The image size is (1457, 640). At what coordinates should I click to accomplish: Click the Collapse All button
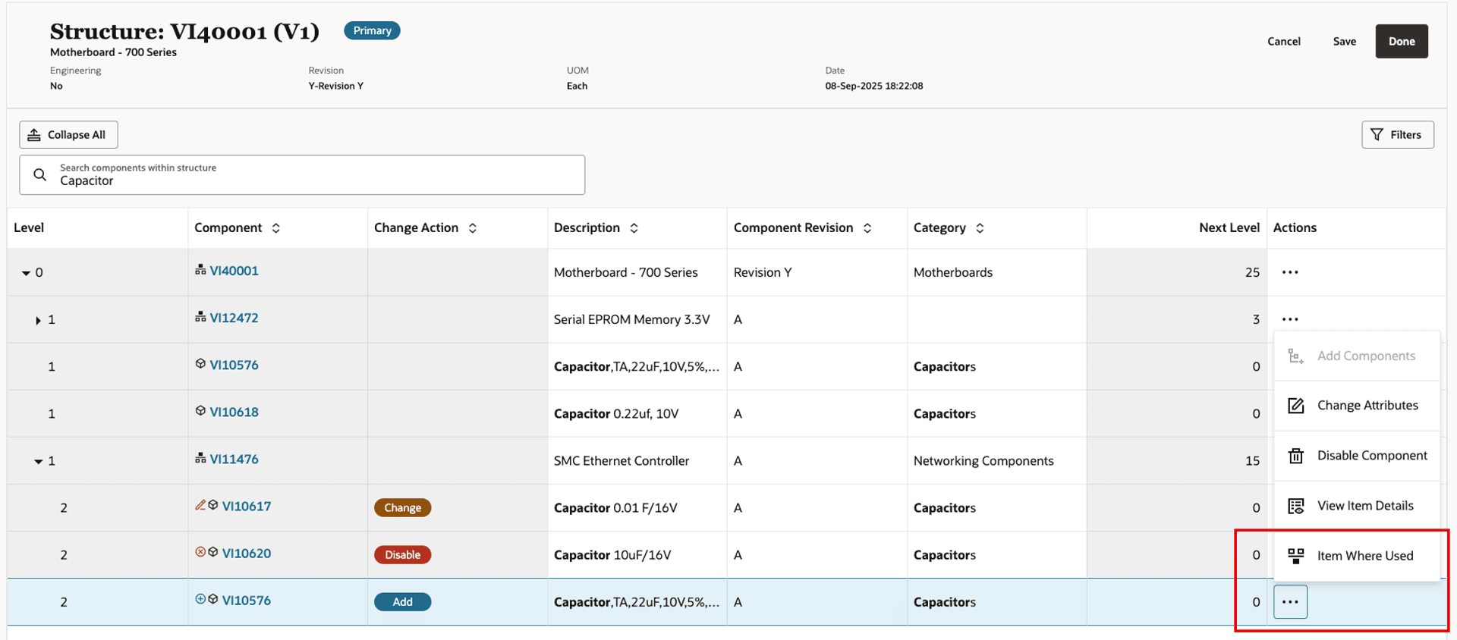click(x=68, y=135)
